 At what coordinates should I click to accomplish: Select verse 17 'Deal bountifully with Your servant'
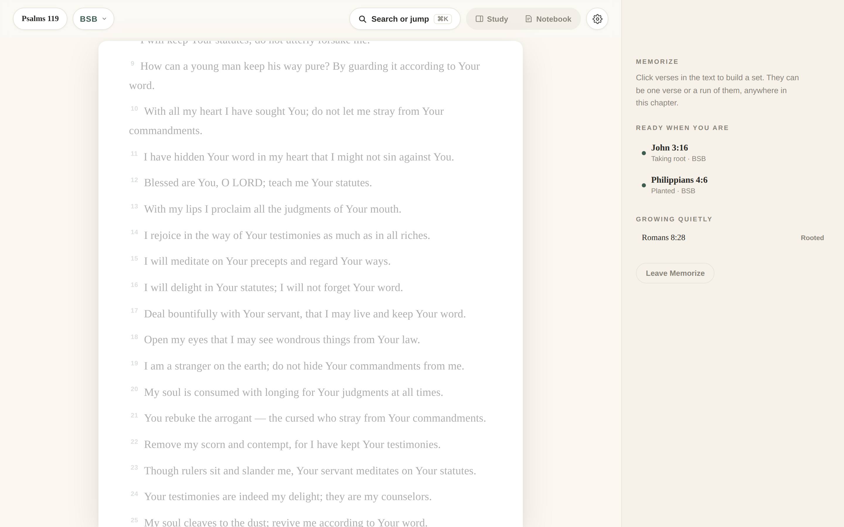coord(297,314)
